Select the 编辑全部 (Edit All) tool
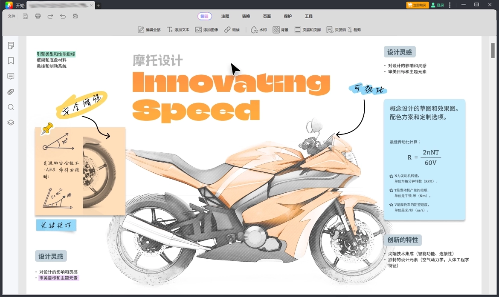This screenshot has height=297, width=499. [x=149, y=29]
